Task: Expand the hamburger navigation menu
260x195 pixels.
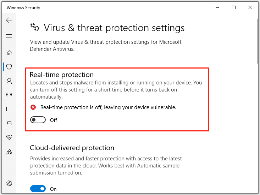Action: [x=9, y=36]
